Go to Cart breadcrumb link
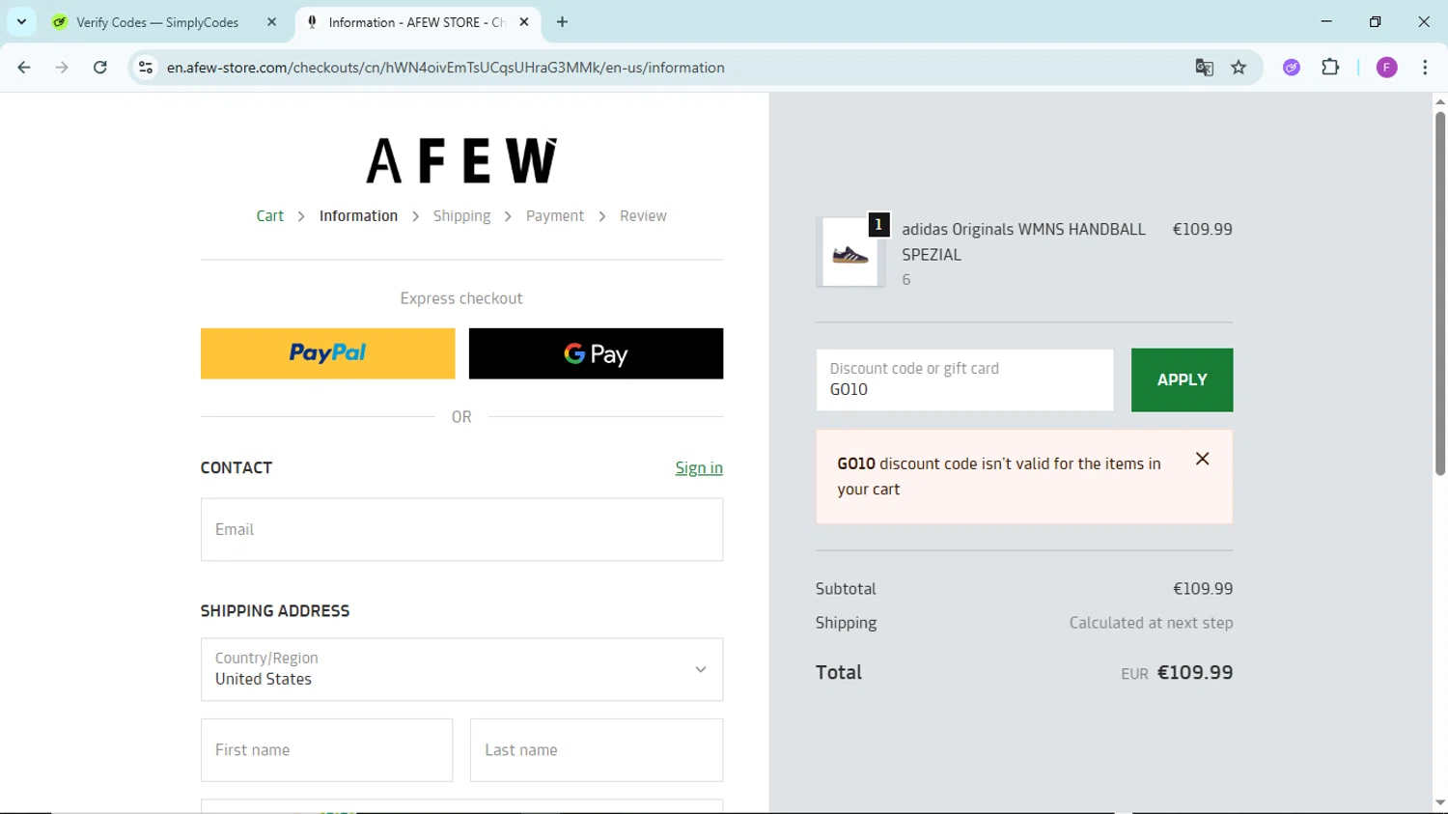The height and width of the screenshot is (814, 1448). (269, 216)
